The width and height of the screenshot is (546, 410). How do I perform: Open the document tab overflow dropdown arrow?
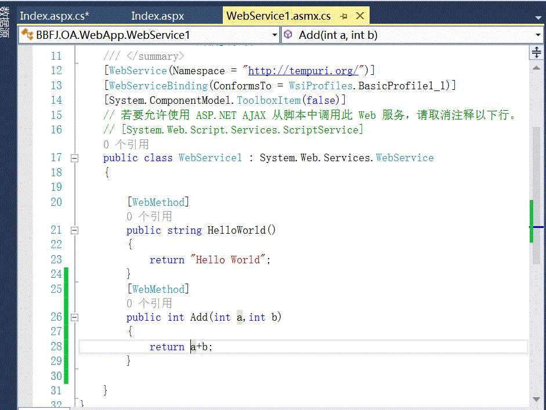click(538, 17)
